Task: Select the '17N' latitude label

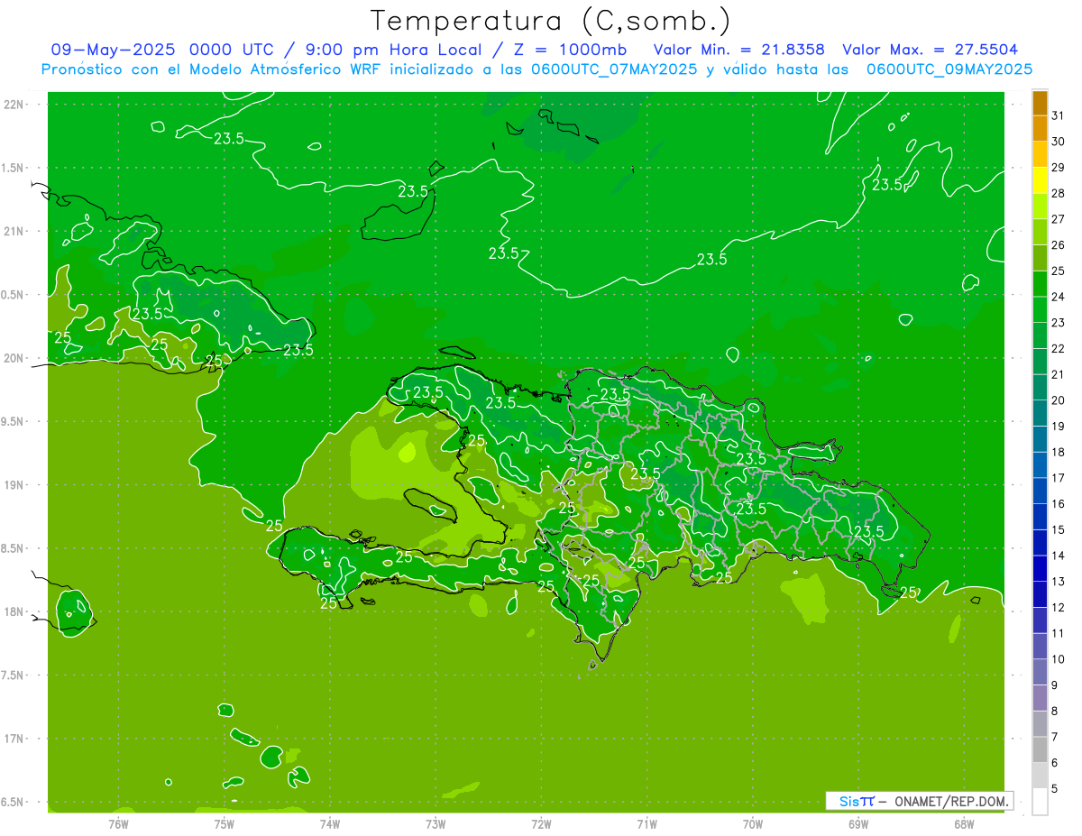Action: point(14,740)
